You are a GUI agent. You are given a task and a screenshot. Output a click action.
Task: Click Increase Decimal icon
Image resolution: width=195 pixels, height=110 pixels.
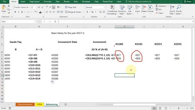(100, 12)
